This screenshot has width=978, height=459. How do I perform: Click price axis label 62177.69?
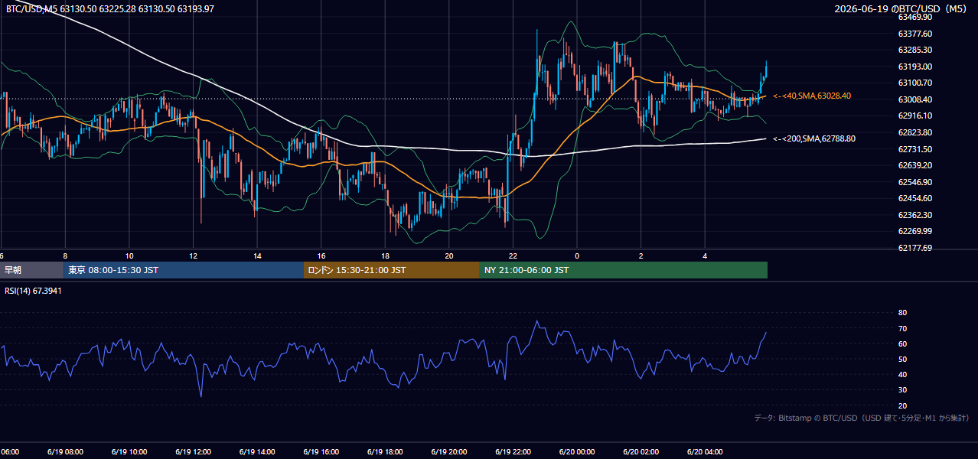[914, 248]
